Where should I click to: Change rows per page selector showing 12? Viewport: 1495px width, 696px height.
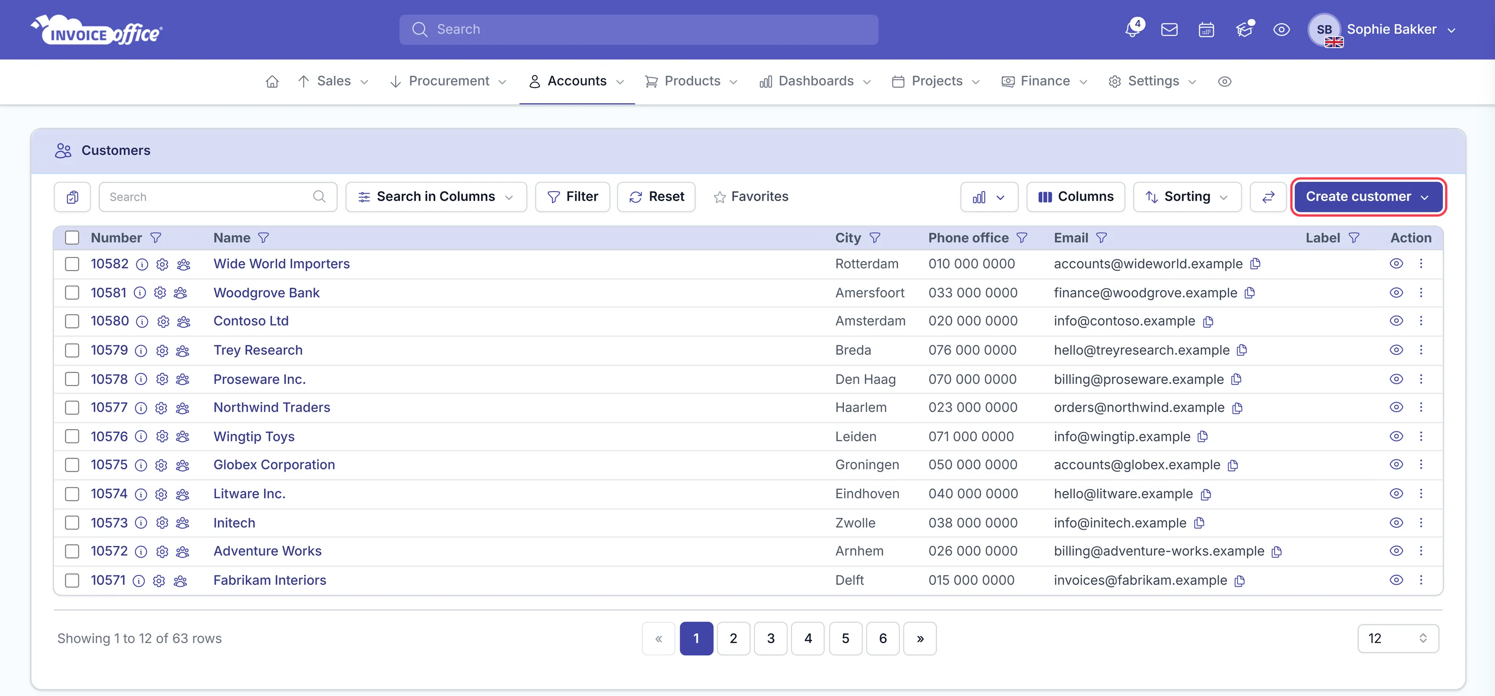[x=1397, y=639]
